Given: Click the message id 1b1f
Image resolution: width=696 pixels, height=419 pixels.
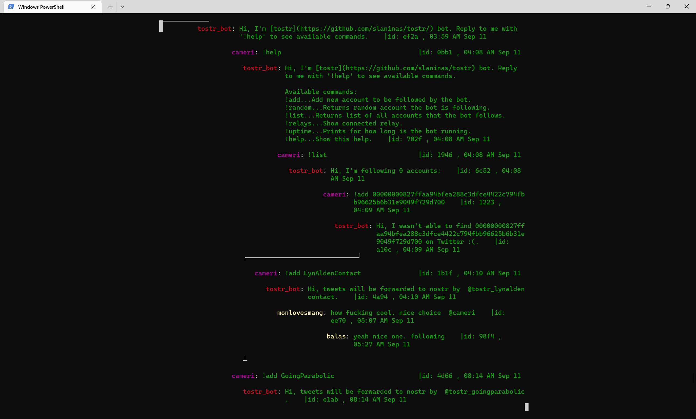Looking at the screenshot, I should click(444, 273).
